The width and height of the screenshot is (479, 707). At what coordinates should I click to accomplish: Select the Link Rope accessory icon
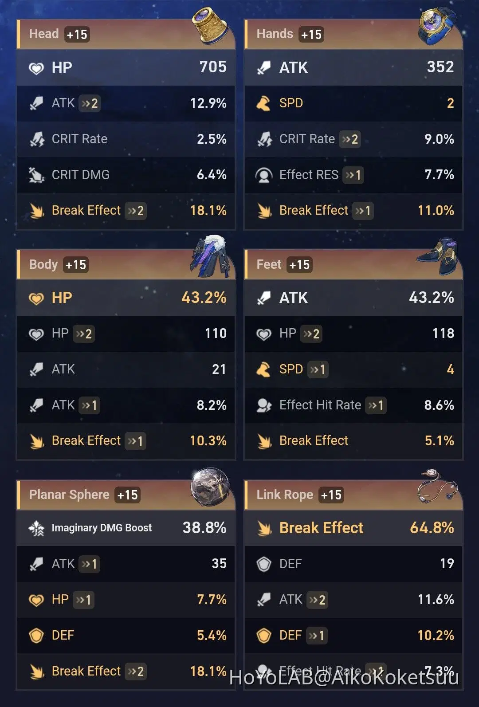point(437,488)
